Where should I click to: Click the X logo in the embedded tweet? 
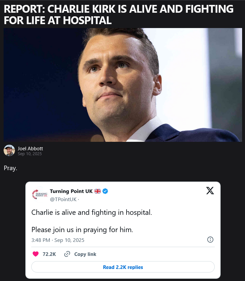click(x=210, y=191)
